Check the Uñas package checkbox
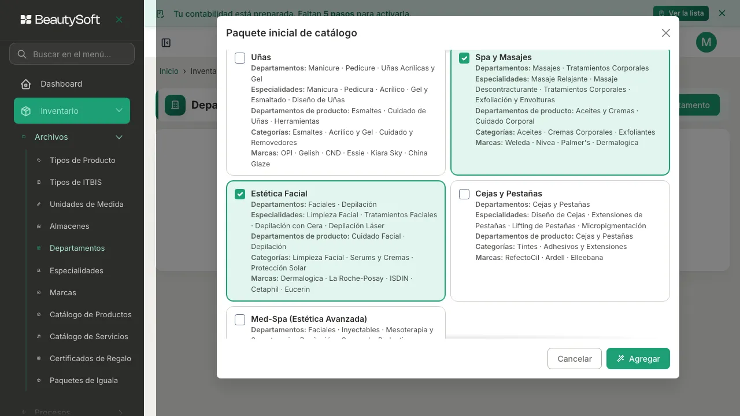This screenshot has width=740, height=416. 240,58
